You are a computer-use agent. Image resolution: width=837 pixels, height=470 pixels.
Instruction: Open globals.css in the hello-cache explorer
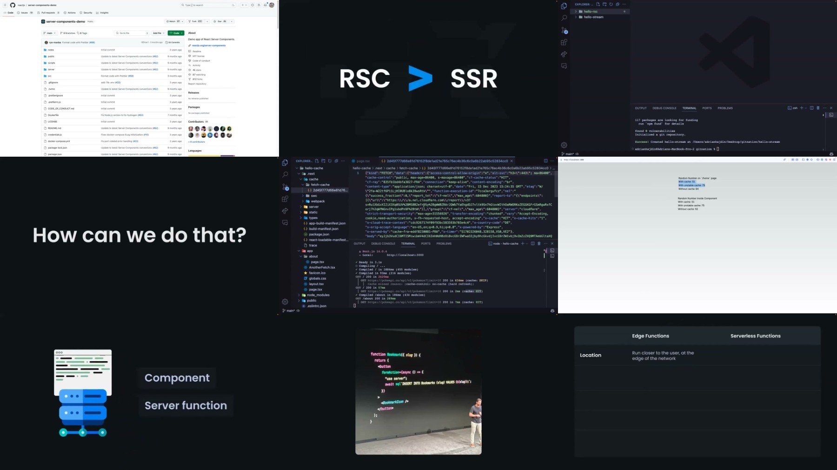click(317, 278)
